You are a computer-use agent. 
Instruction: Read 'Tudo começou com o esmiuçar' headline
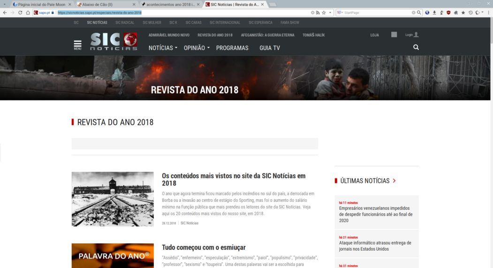(x=204, y=247)
